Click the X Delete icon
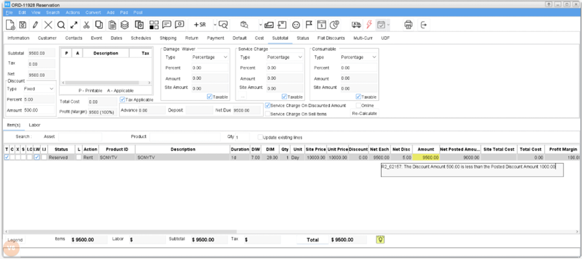 tap(48, 25)
